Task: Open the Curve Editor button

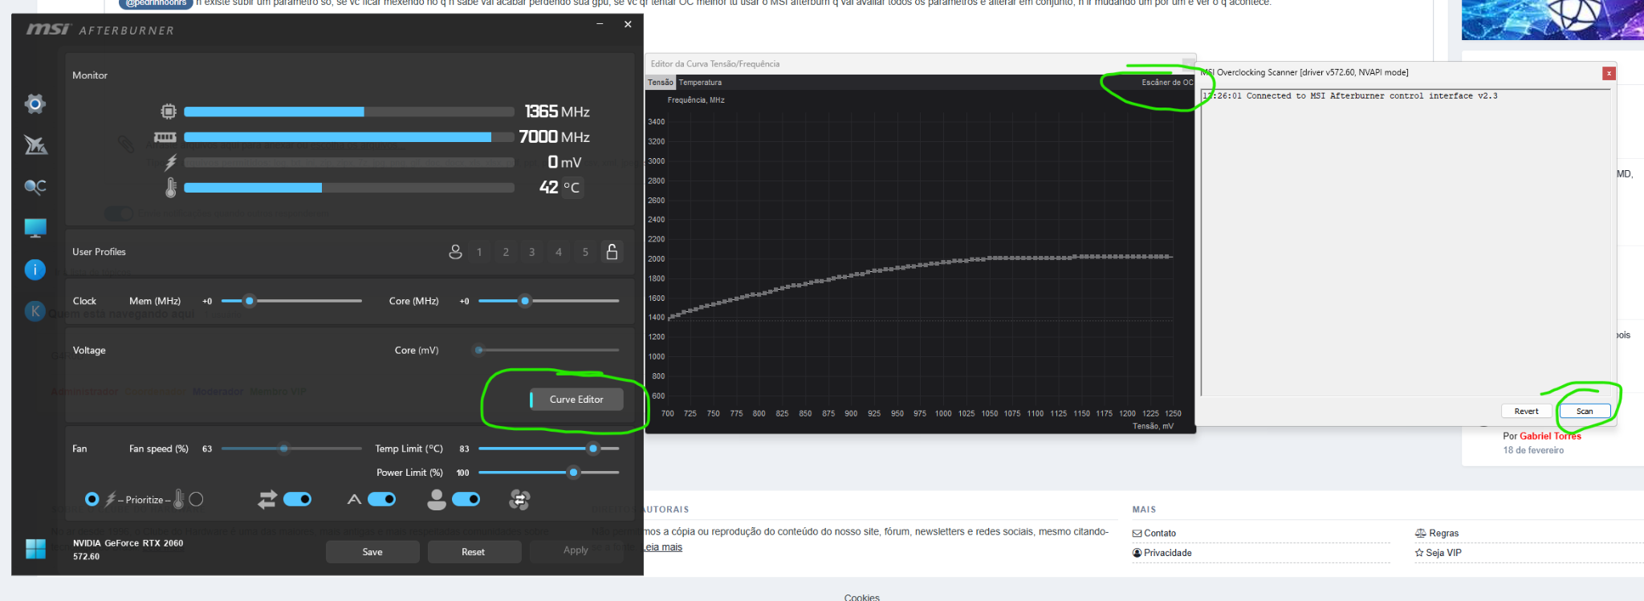Action: pos(576,400)
